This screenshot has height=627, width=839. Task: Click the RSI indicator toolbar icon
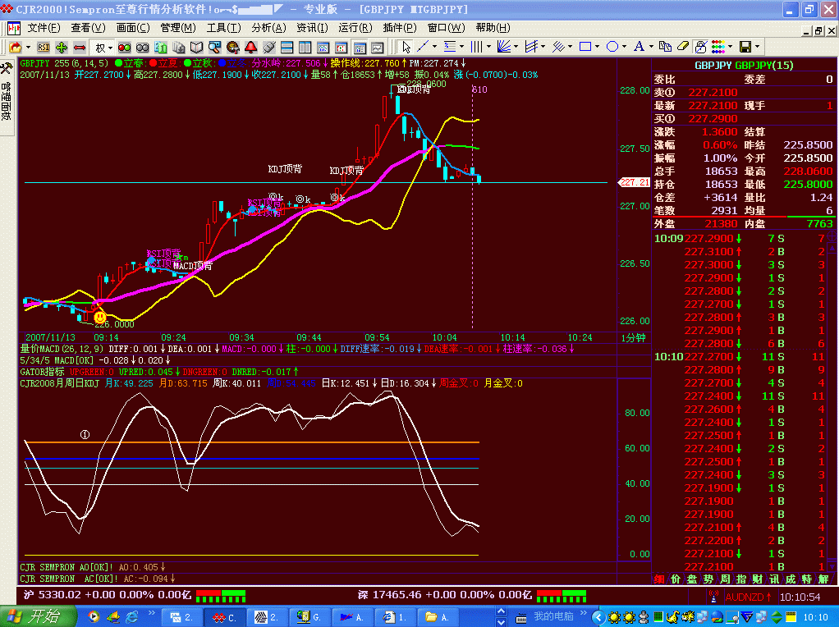(44, 47)
